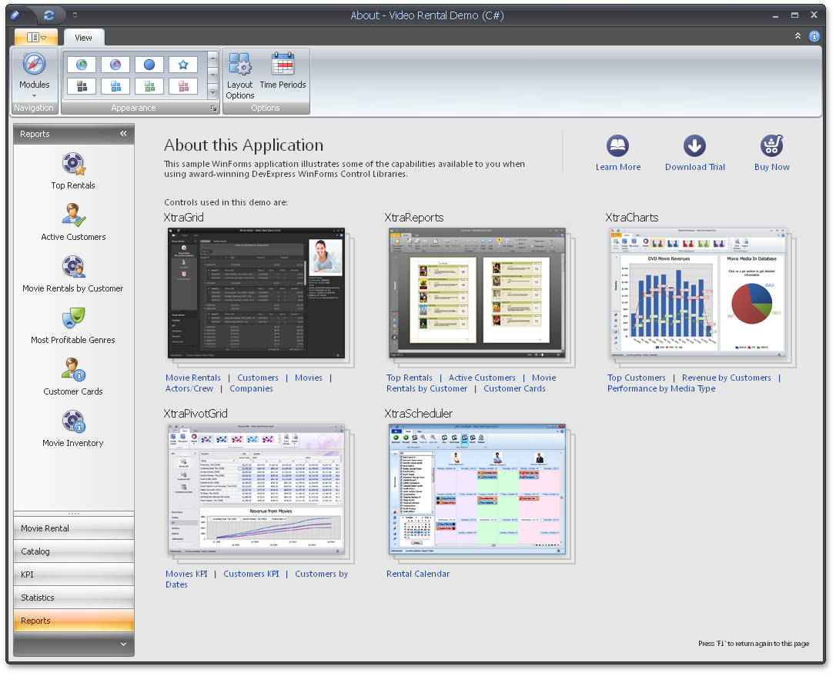Select the green sphere skin in Appearance

(82, 65)
